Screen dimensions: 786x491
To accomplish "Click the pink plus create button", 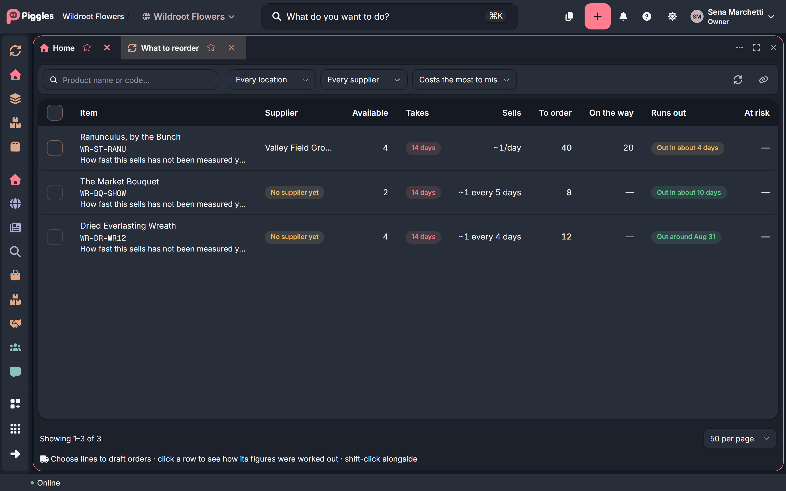I will point(597,16).
